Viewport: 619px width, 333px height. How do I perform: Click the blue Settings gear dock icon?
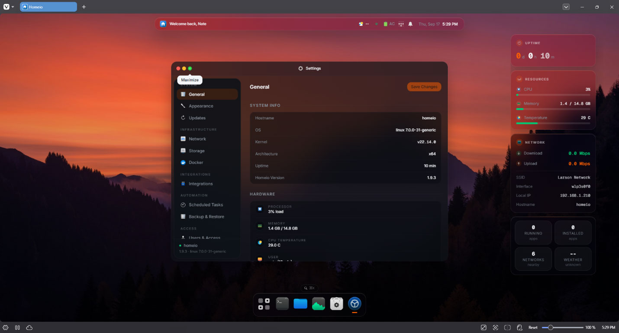point(355,304)
